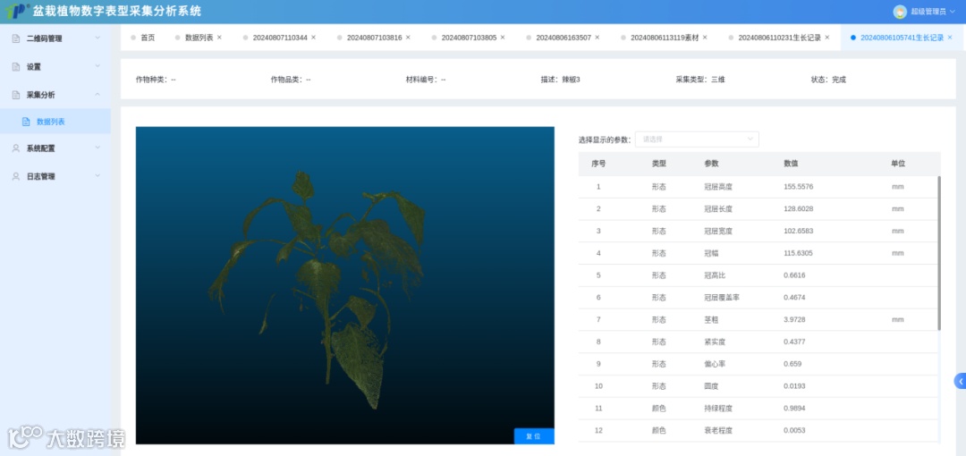
Task: Click the 数值 column header
Action: [x=791, y=164]
